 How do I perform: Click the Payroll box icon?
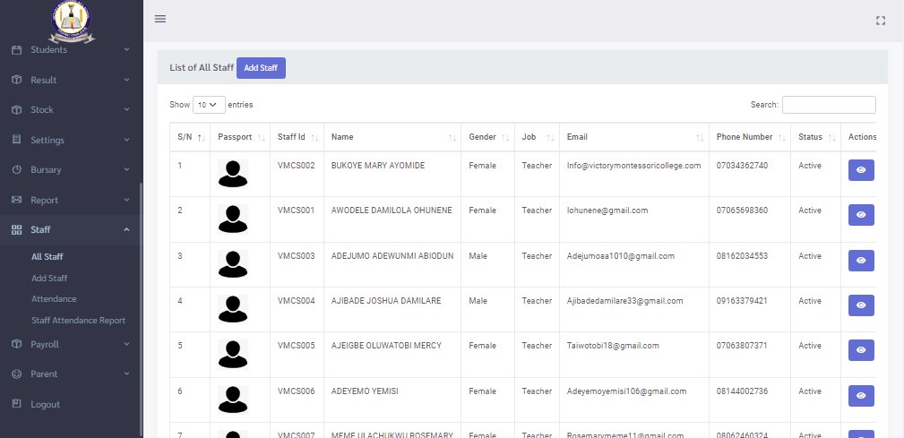(x=17, y=344)
